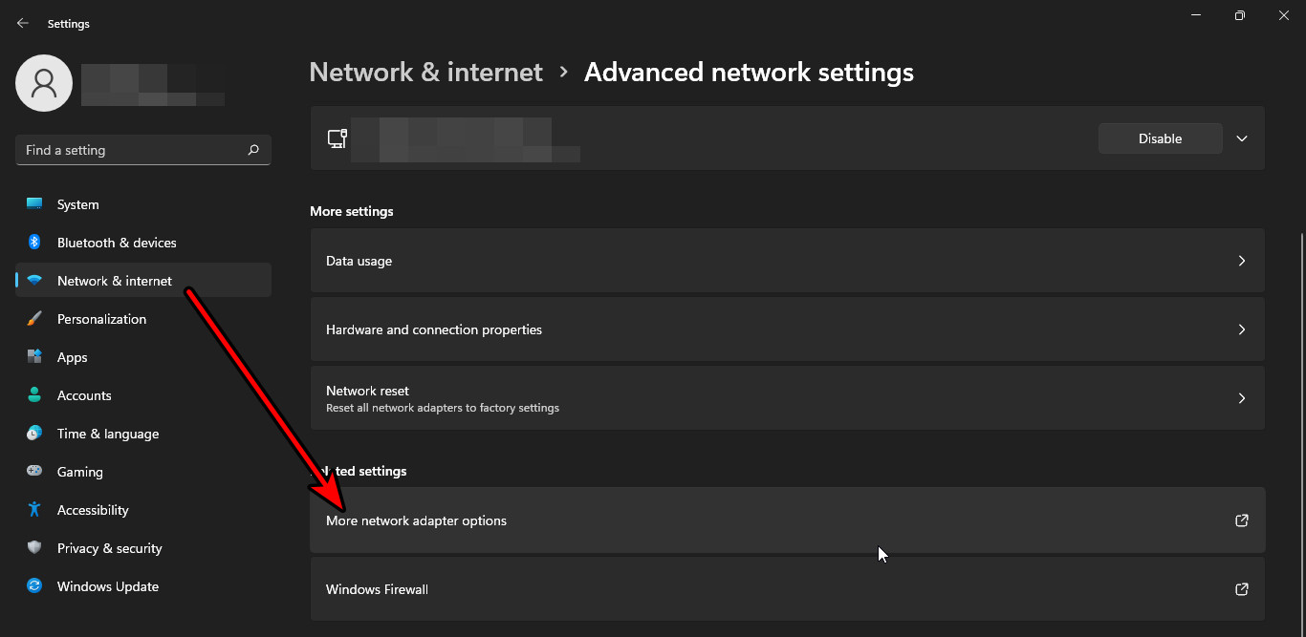The width and height of the screenshot is (1306, 637).
Task: Click the Personalization brush icon
Action: pyautogui.click(x=34, y=318)
